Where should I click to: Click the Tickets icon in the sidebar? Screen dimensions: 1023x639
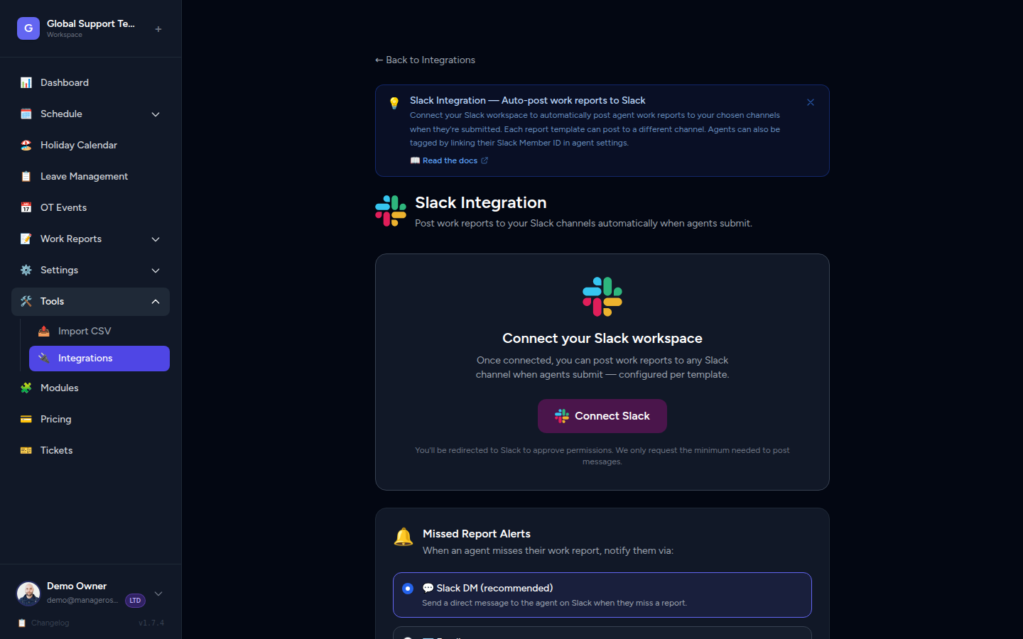tap(26, 450)
